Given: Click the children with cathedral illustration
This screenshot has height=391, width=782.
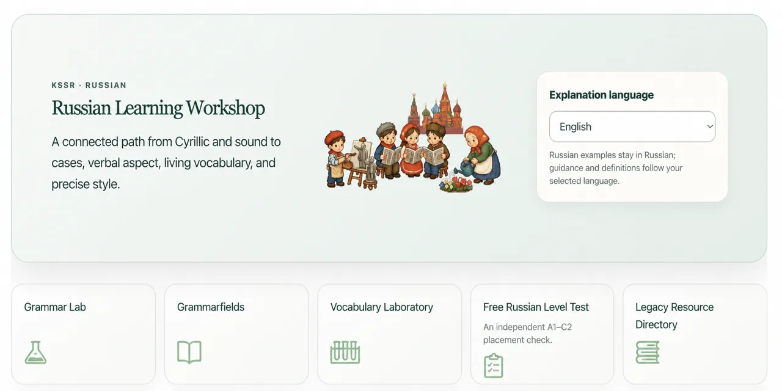Looking at the screenshot, I should tap(412, 137).
